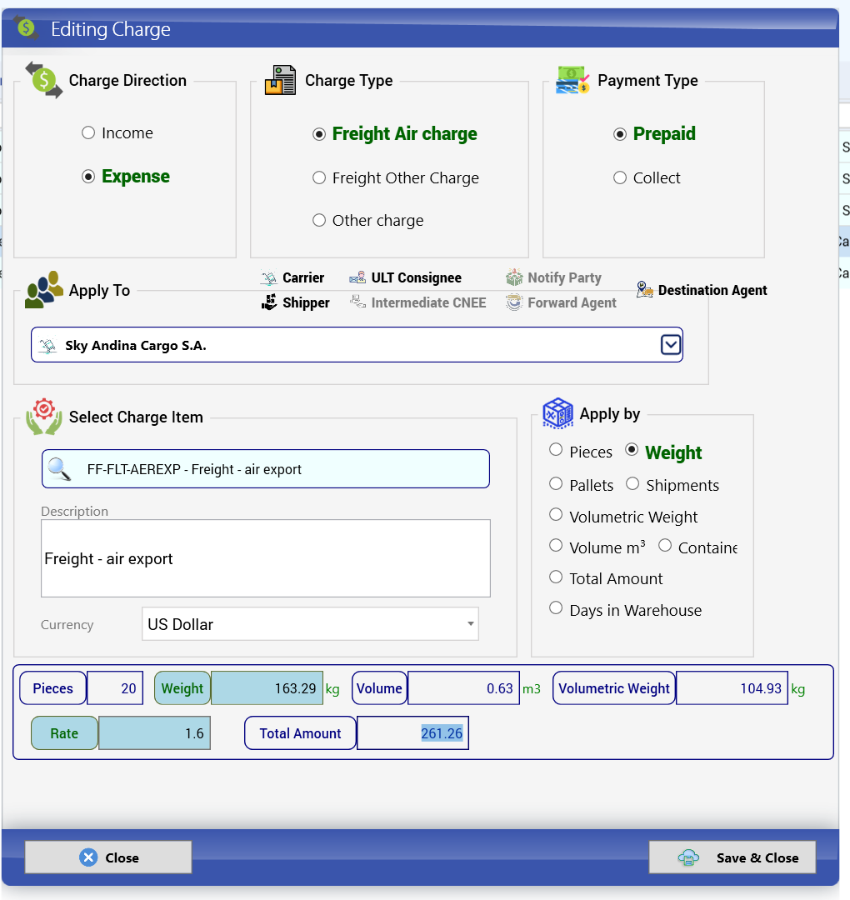Choose Other charge type
The width and height of the screenshot is (850, 900).
(x=319, y=220)
